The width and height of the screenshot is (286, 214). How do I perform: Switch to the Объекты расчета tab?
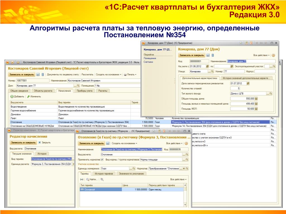point(43,91)
